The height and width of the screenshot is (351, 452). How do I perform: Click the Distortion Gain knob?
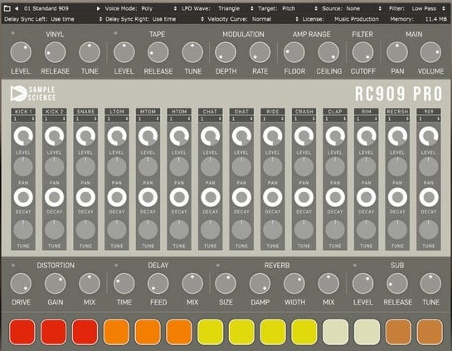pyautogui.click(x=55, y=284)
